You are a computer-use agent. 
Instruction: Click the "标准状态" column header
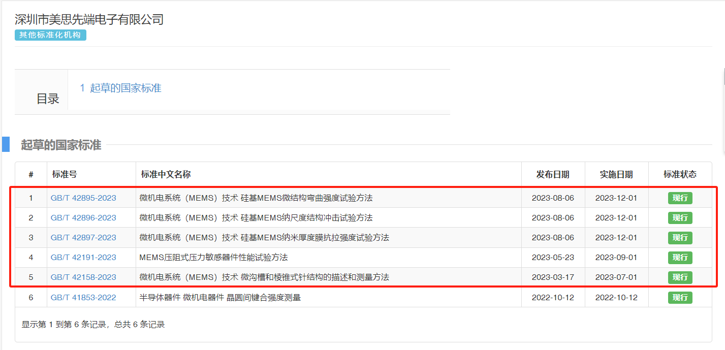coord(680,175)
